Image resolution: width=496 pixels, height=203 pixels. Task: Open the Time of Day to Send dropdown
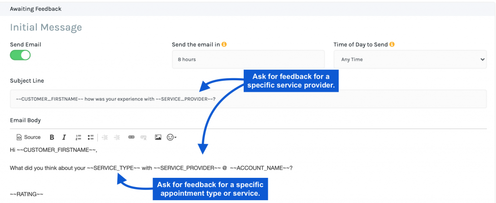click(410, 59)
